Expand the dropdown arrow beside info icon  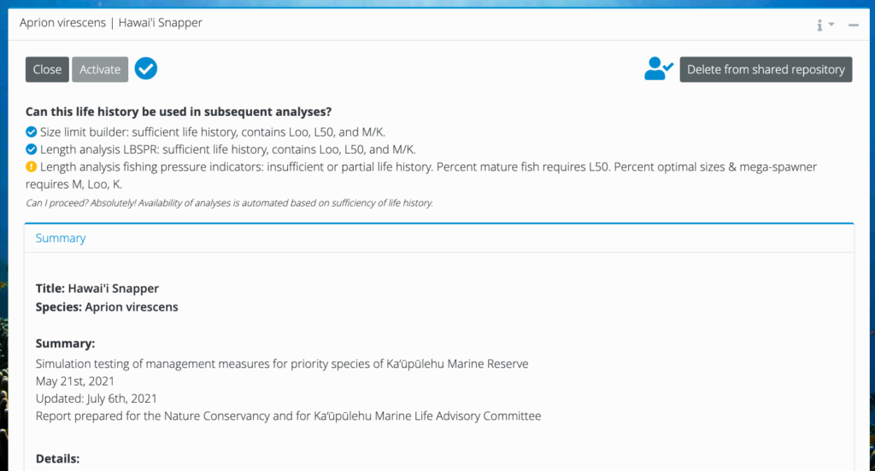click(x=831, y=24)
